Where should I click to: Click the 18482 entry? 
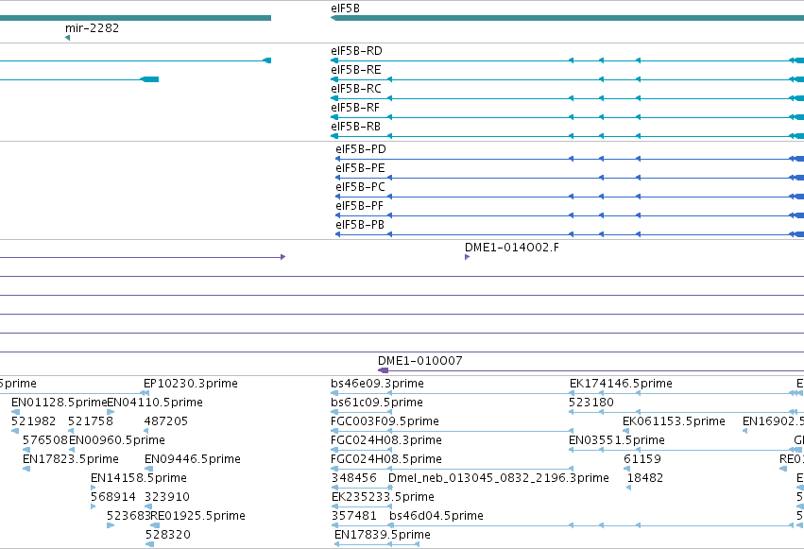[x=645, y=478]
